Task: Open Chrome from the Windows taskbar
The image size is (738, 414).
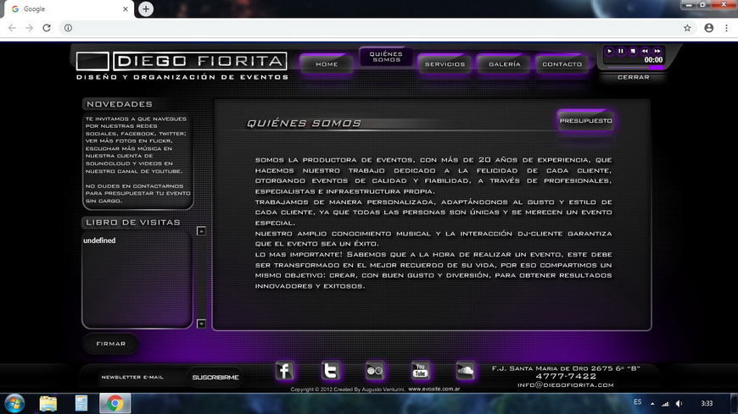Action: (x=115, y=403)
